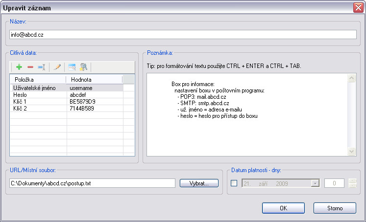366x222 pixels.
Task: Select the Klíč 1 row
Action: coord(67,102)
